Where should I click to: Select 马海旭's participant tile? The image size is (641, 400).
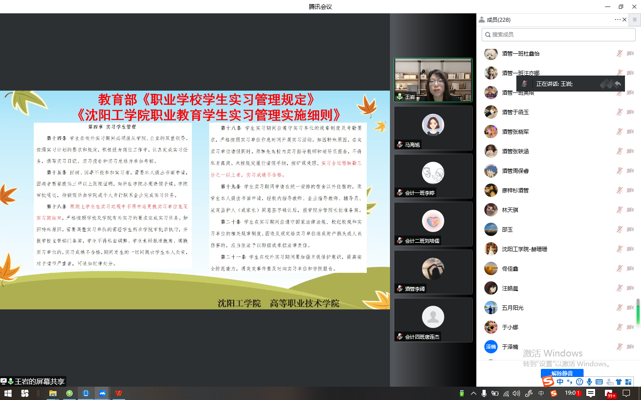[x=433, y=128]
